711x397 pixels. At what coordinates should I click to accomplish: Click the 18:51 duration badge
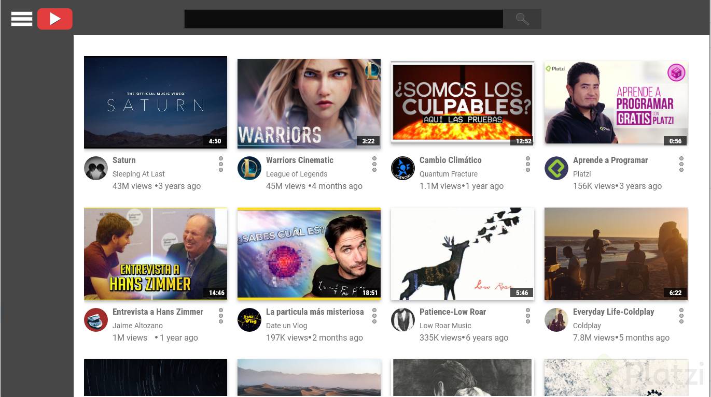370,292
